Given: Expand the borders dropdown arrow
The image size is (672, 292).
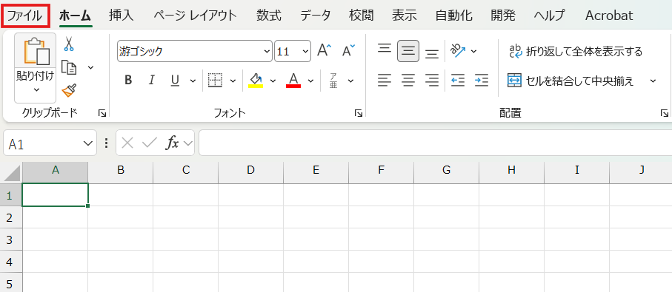Looking at the screenshot, I should coord(233,81).
